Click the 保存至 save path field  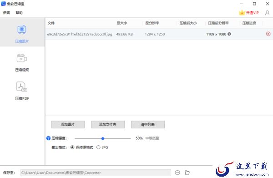96,173
